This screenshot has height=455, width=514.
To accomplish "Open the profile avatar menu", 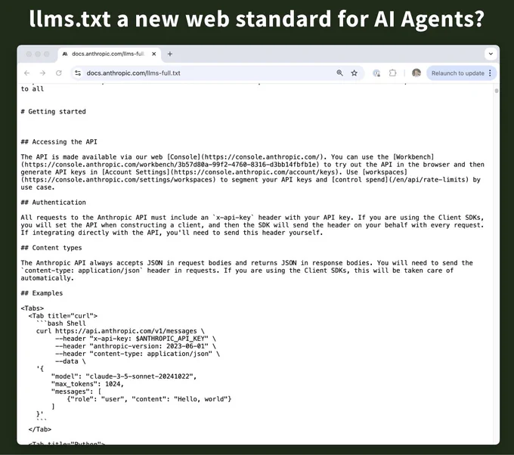I will (416, 73).
